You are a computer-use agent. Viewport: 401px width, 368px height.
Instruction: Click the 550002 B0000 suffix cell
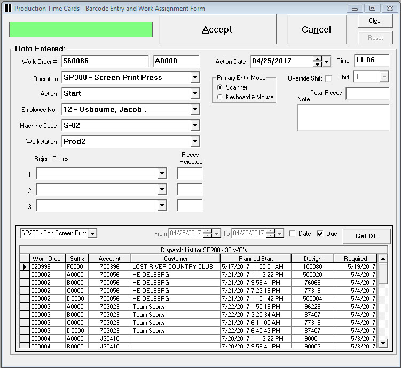pyautogui.click(x=77, y=283)
